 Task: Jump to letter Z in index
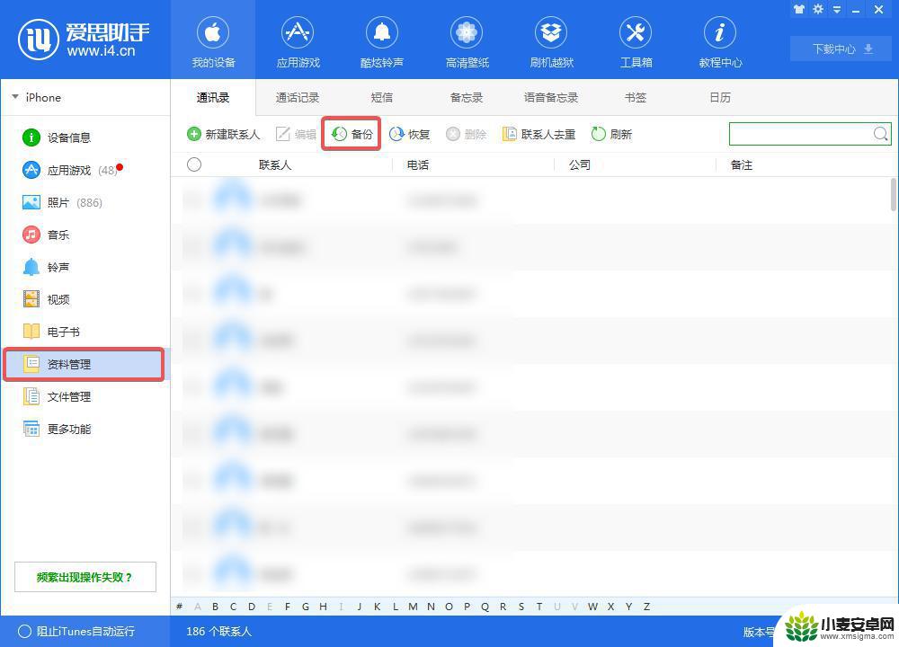pyautogui.click(x=646, y=607)
